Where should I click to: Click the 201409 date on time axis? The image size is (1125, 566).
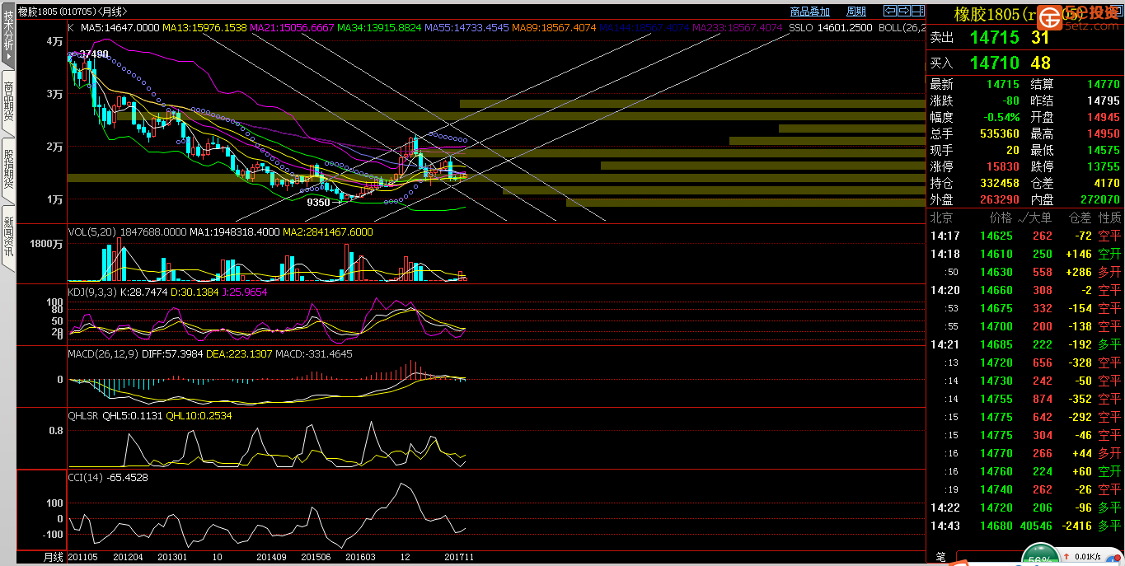click(270, 558)
